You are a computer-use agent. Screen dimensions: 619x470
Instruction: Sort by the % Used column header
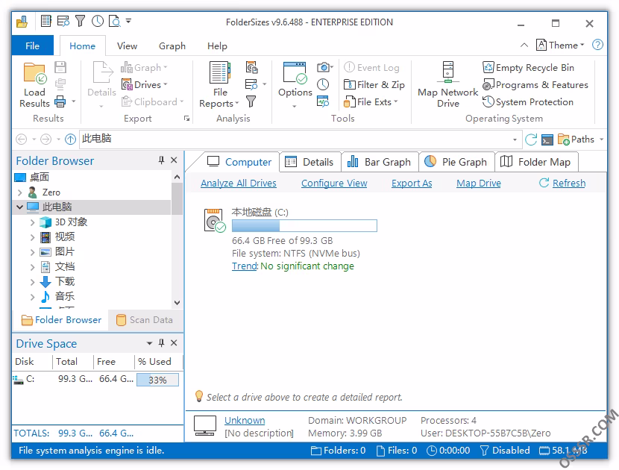point(158,361)
